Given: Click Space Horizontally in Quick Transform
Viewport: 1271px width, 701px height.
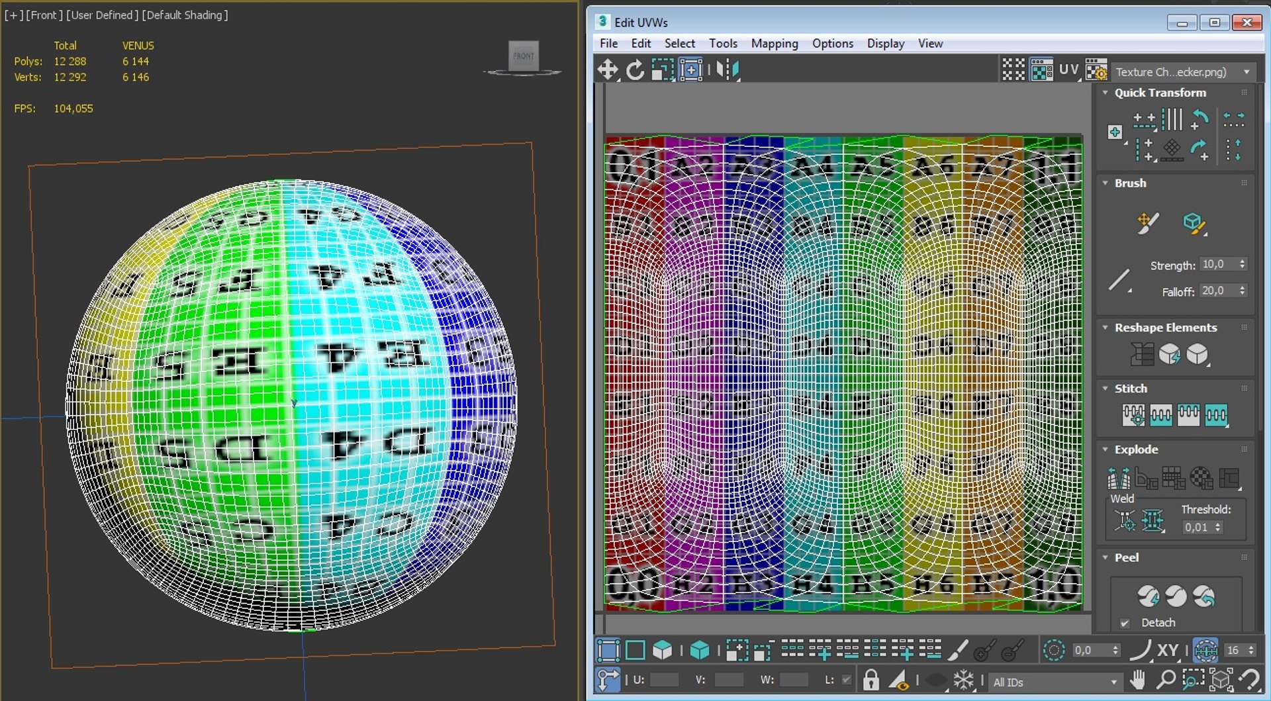Looking at the screenshot, I should (1233, 120).
